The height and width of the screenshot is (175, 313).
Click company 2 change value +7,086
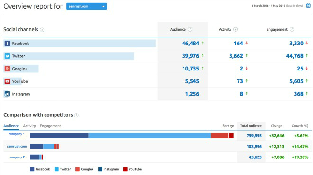(277, 157)
